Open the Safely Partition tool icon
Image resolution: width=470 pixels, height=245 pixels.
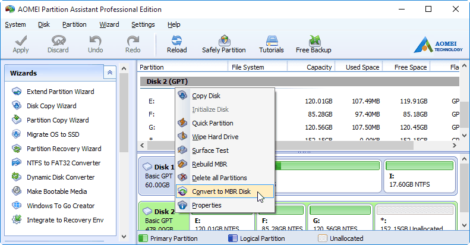pos(224,40)
